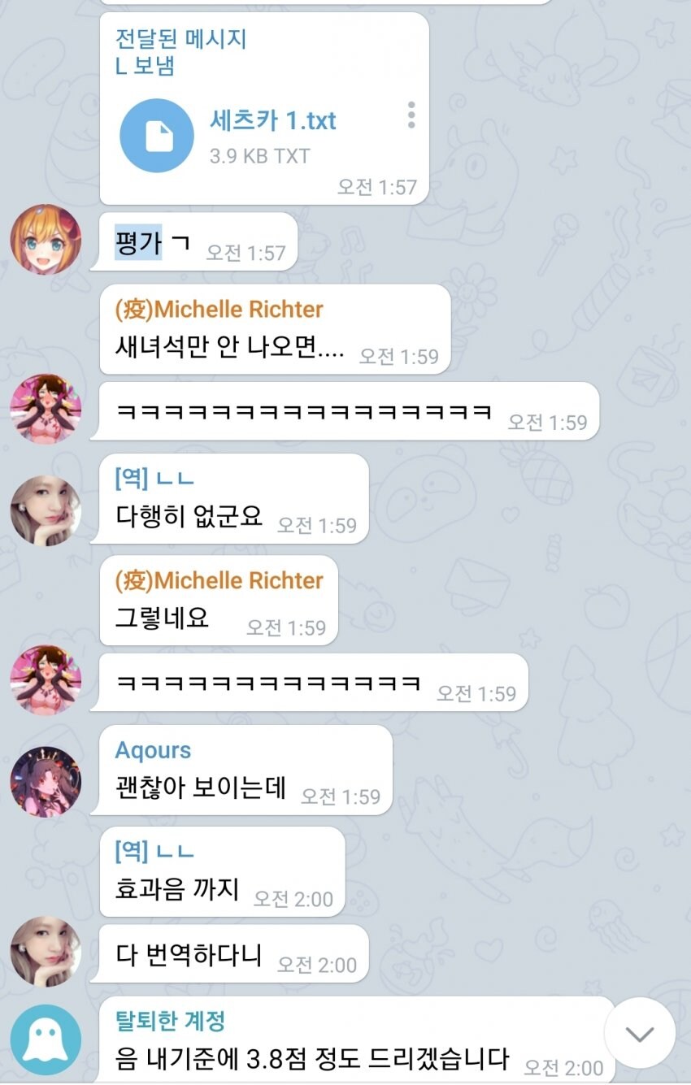691x1085 pixels.
Task: Tap the 세츠카 1.txt file name
Action: click(272, 121)
